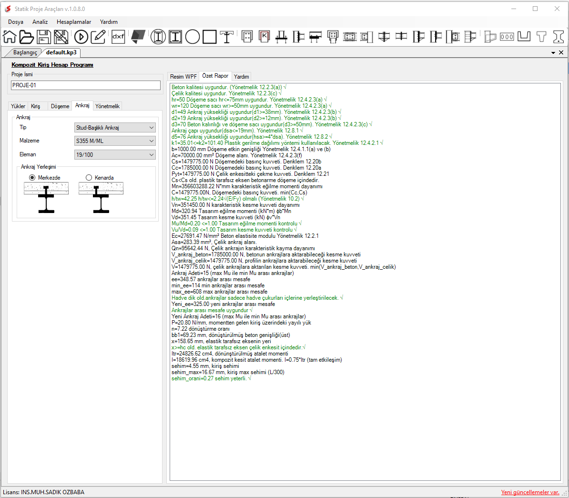Image resolution: width=569 pixels, height=498 pixels.
Task: Click the Kompozit Kiriş Hesap Programı heading
Action: [x=52, y=65]
